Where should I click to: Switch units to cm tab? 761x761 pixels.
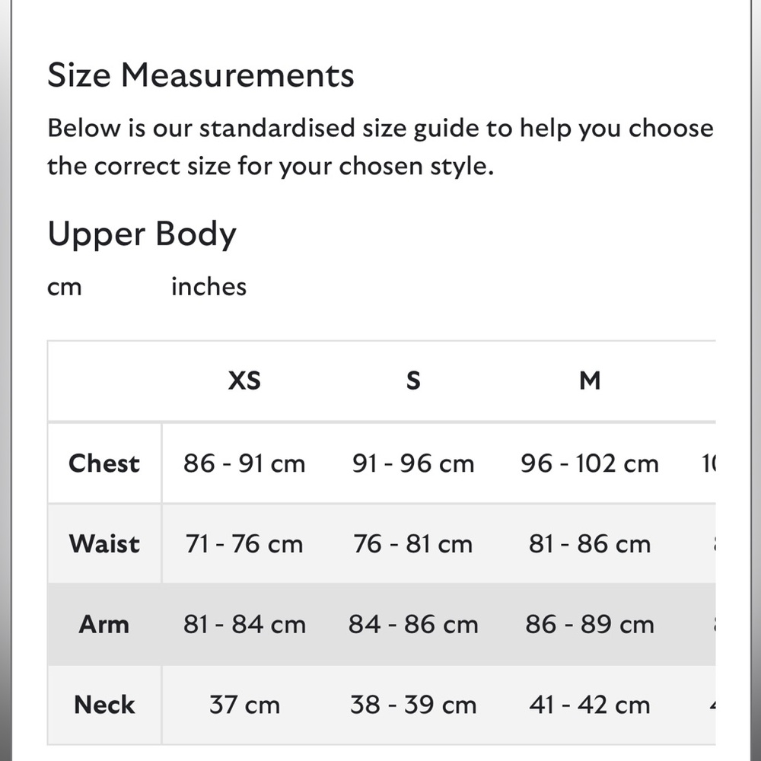click(64, 287)
